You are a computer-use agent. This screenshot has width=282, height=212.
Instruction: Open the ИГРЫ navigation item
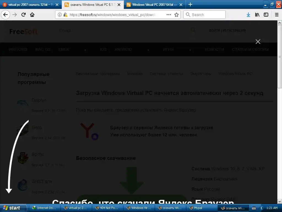(x=168, y=49)
